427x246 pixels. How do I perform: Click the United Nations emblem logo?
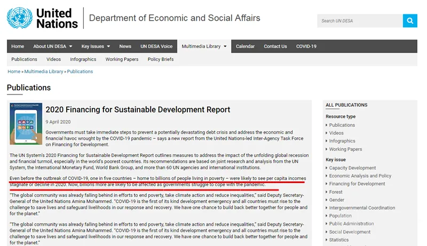click(20, 18)
